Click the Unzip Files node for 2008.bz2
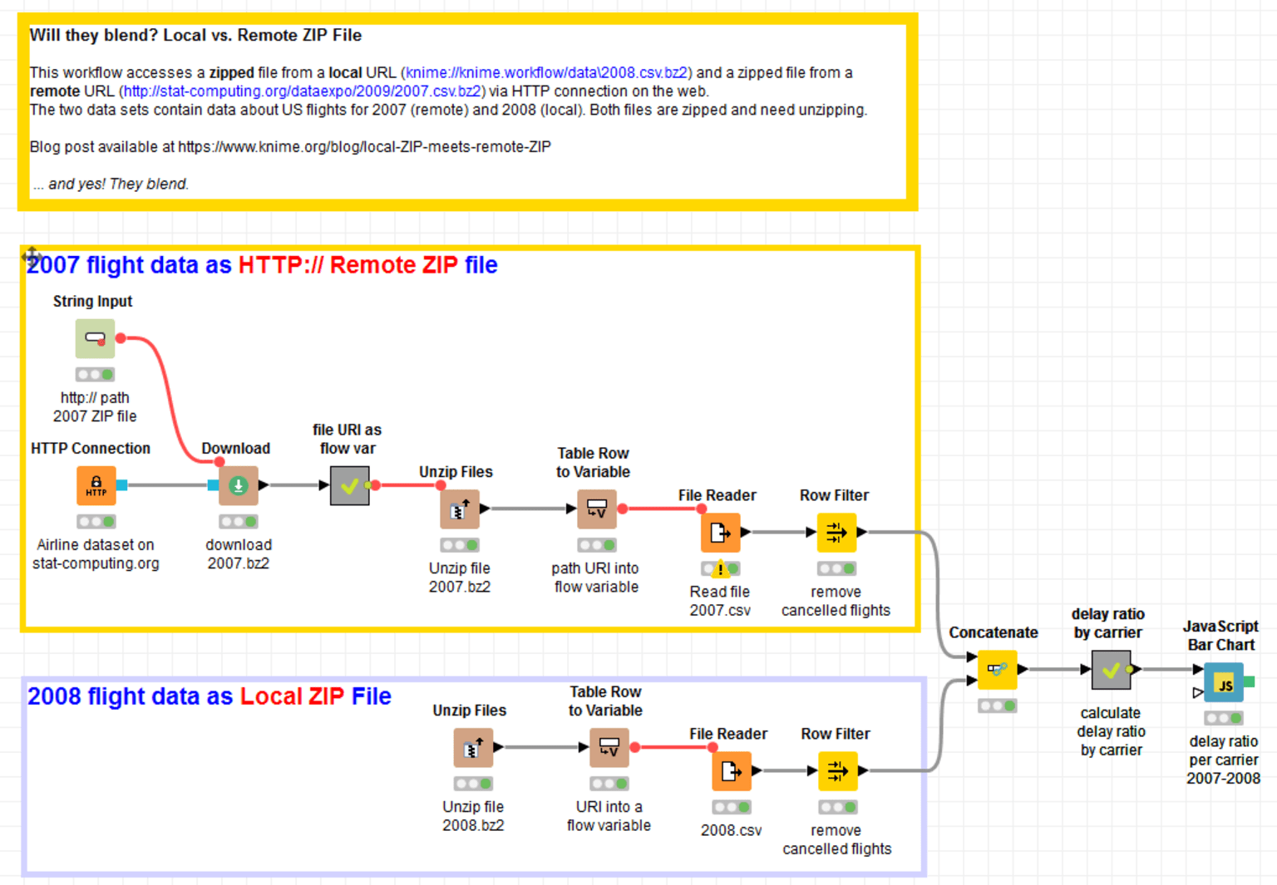Image resolution: width=1277 pixels, height=885 pixels. coord(473,747)
